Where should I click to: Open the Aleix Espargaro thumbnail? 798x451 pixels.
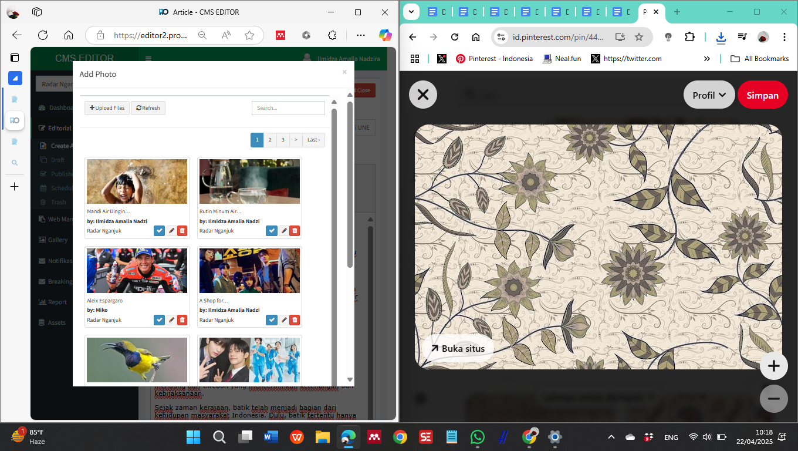pos(137,271)
